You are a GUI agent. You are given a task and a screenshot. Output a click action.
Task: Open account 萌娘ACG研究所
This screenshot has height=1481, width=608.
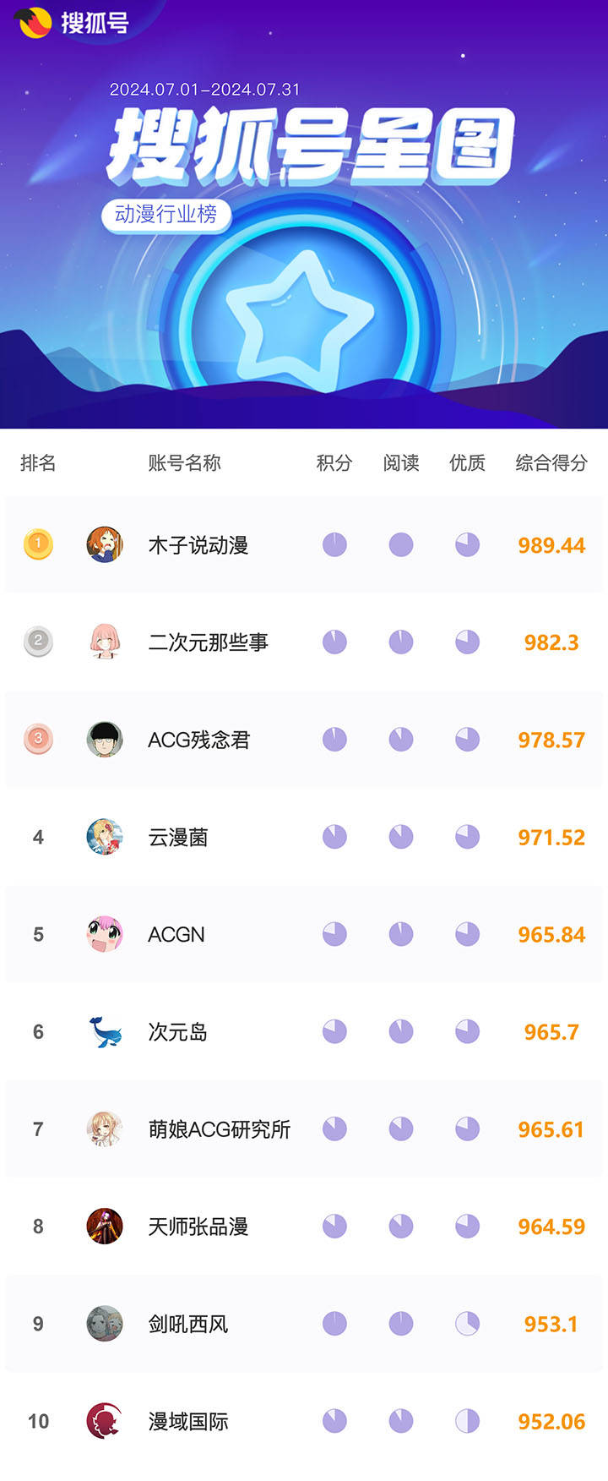220,1129
